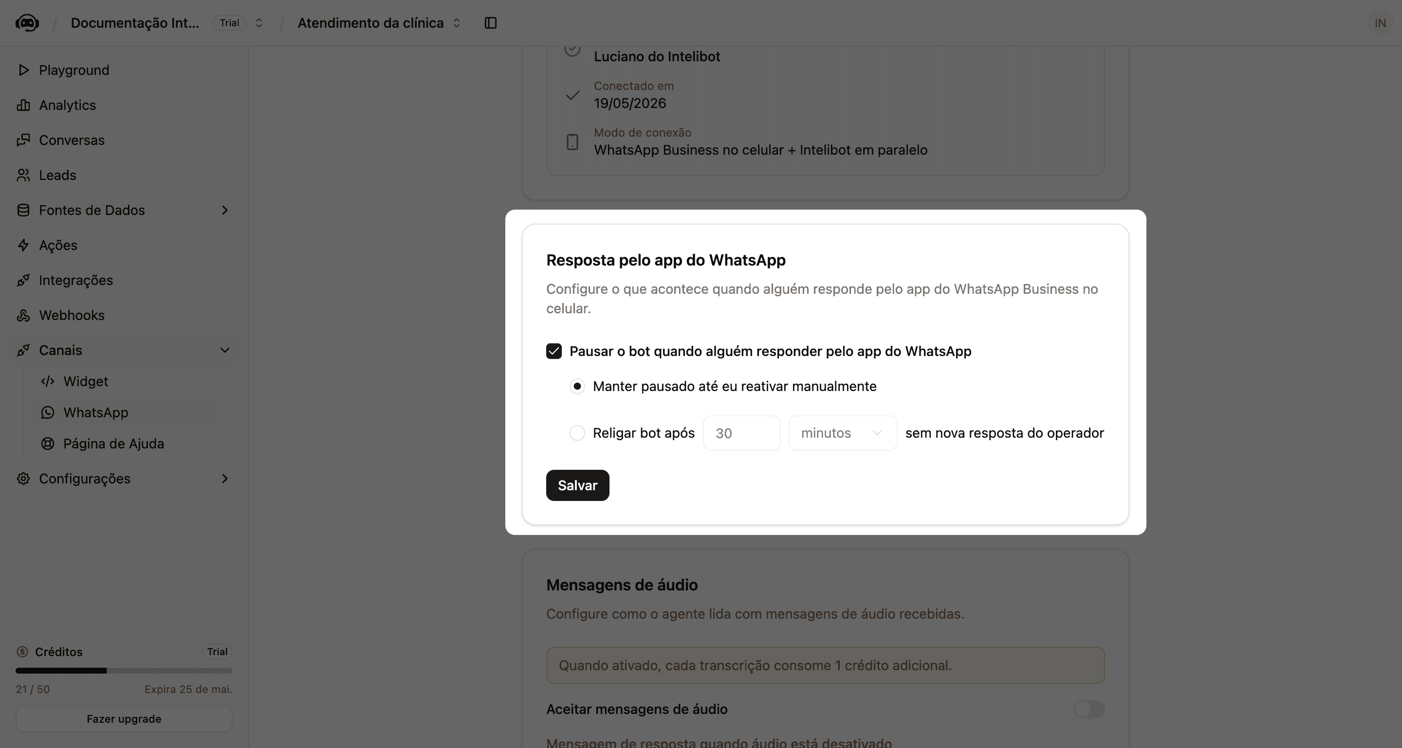Click the Playground play icon
Image resolution: width=1402 pixels, height=748 pixels.
pyautogui.click(x=23, y=70)
